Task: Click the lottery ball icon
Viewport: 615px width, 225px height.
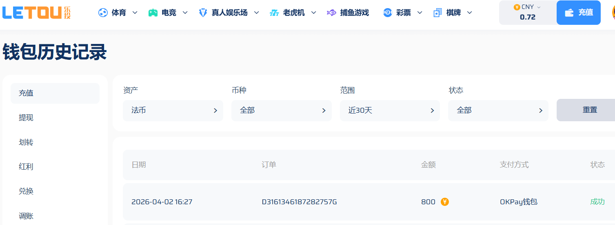Action: (387, 13)
